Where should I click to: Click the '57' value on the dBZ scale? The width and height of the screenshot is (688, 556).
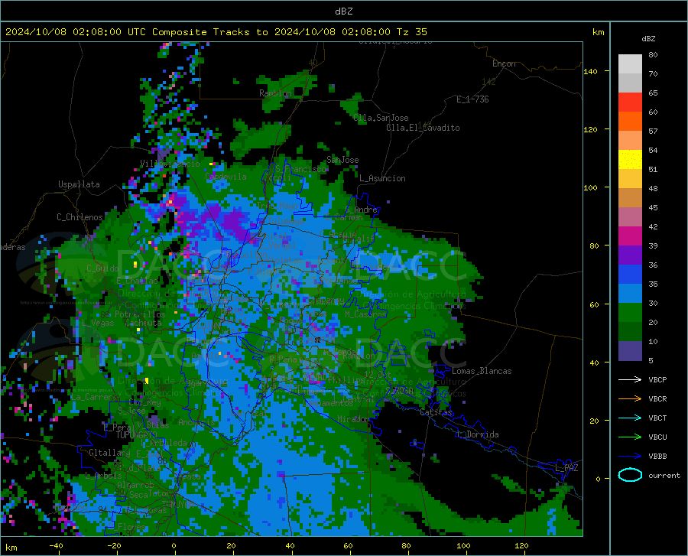click(x=653, y=132)
